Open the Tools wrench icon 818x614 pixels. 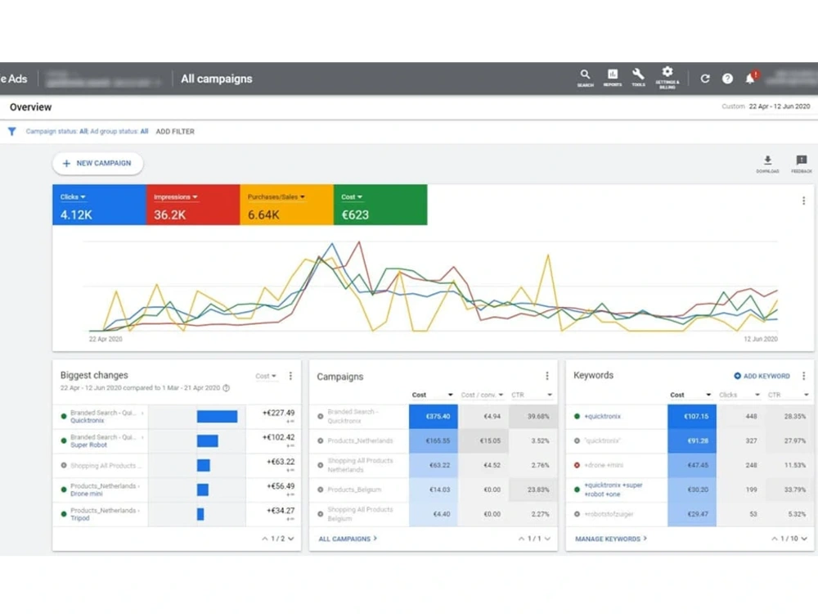[639, 77]
